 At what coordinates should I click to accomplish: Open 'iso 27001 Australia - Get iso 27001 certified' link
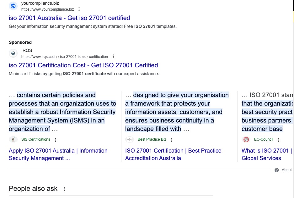[69, 18]
